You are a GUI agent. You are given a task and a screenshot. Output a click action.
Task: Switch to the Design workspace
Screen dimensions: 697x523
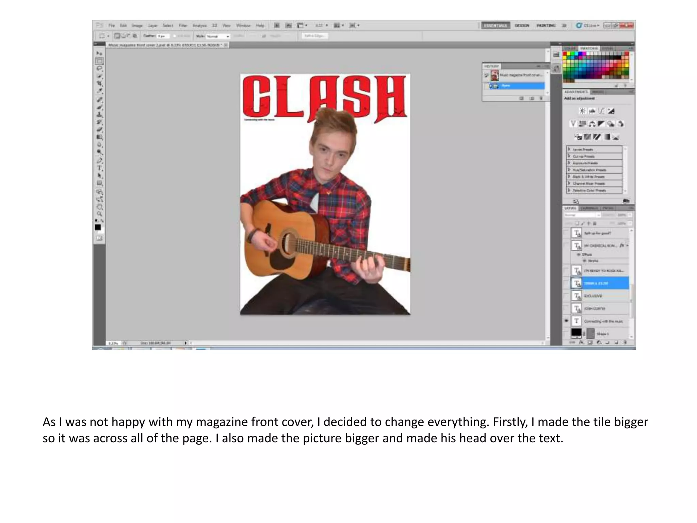click(522, 26)
